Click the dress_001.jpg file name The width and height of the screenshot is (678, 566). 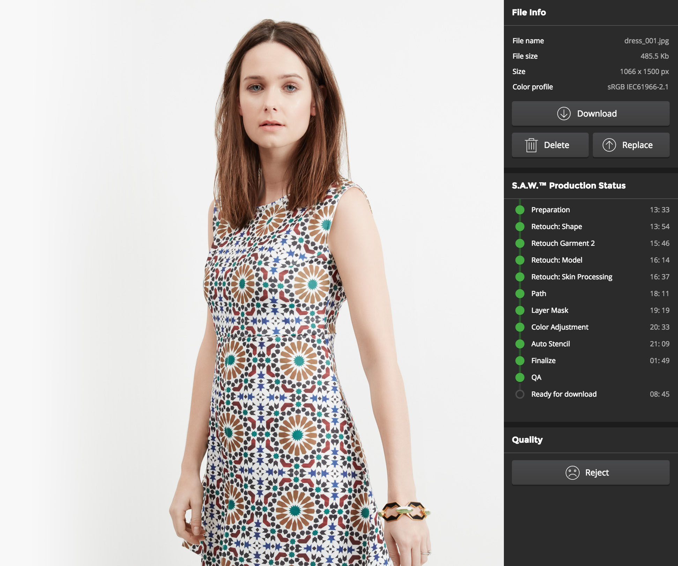(x=646, y=41)
